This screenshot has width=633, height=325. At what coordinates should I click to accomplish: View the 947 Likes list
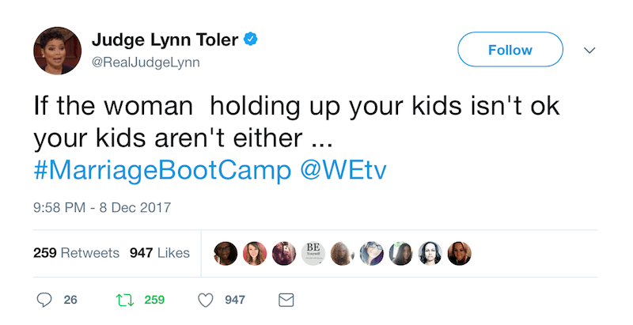click(159, 253)
